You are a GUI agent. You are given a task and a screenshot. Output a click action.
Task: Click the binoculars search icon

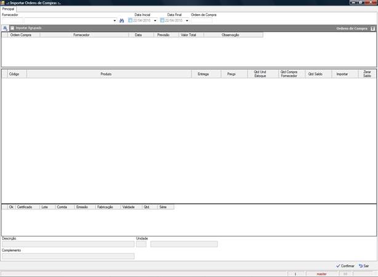(121, 21)
